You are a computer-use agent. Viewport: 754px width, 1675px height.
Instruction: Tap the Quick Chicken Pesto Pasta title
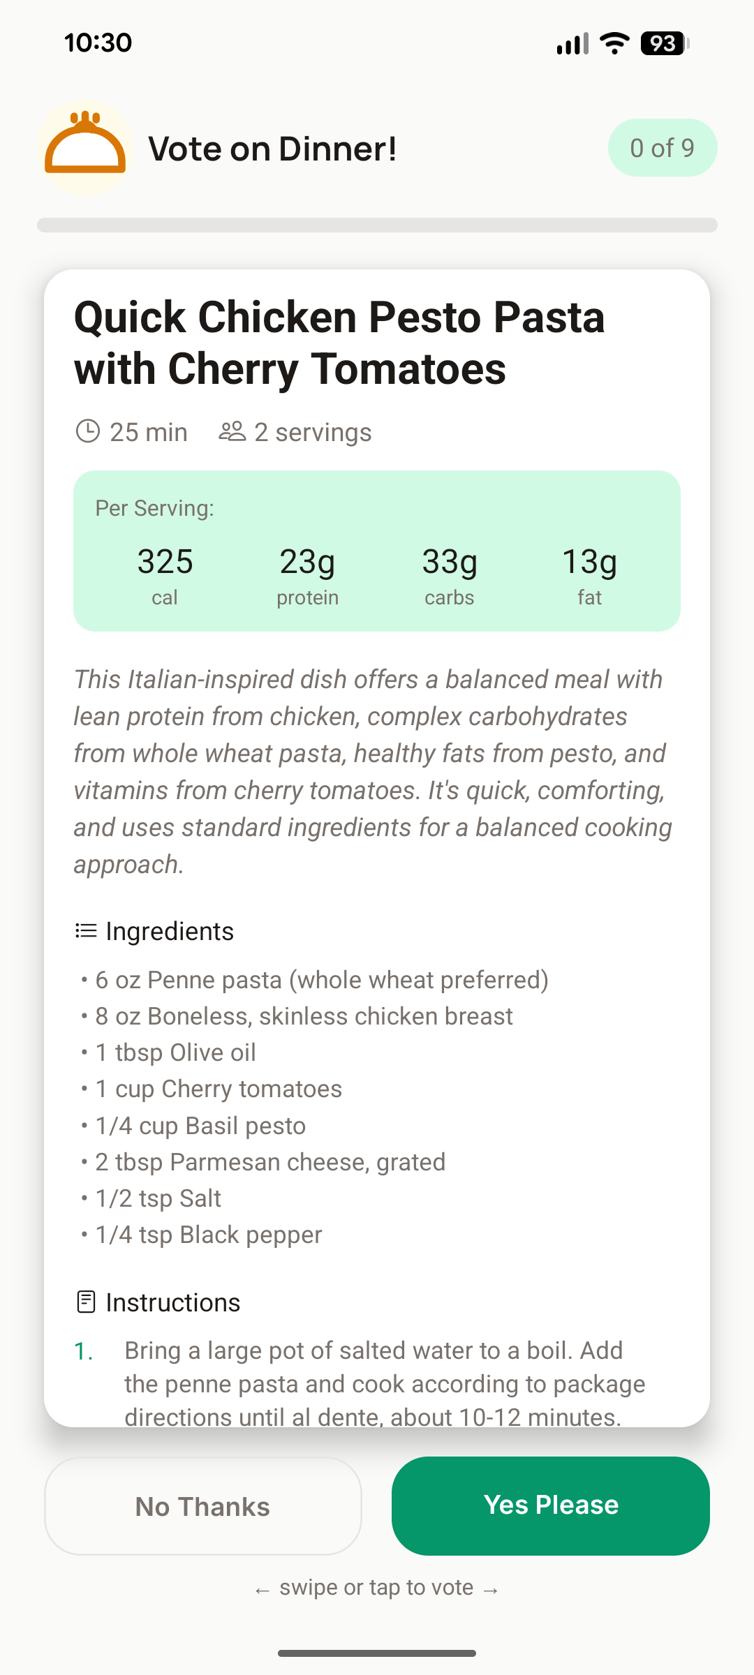339,343
